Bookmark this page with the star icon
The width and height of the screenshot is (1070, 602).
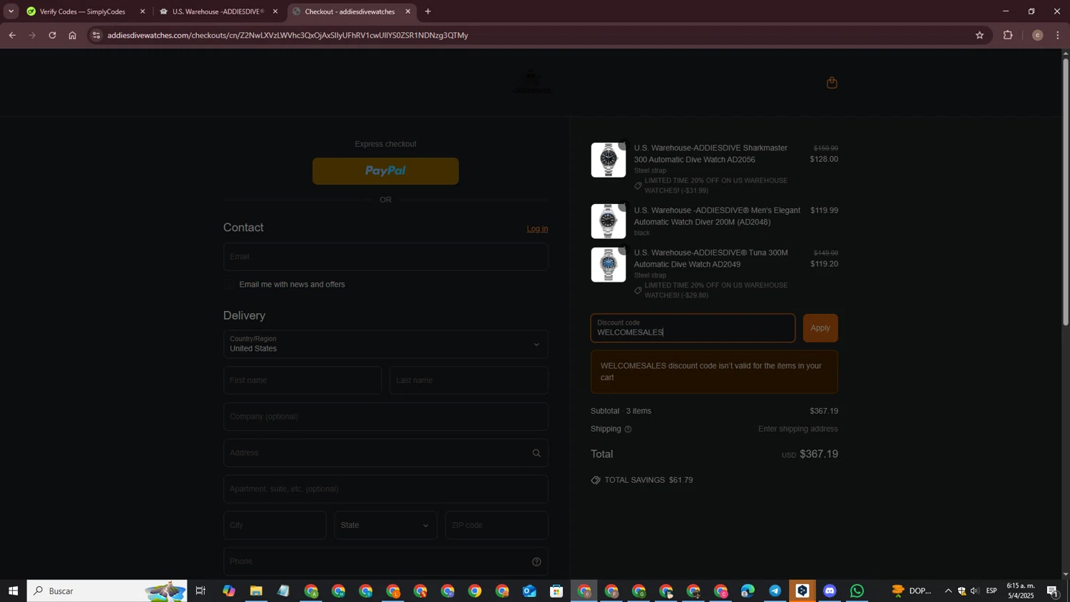point(979,35)
